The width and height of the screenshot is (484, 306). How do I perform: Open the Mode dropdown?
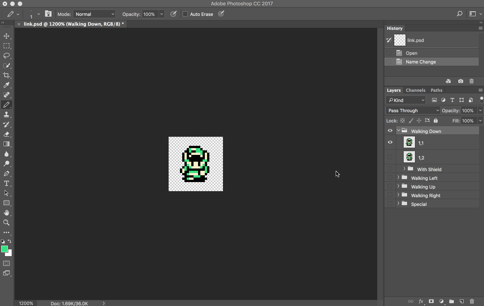click(94, 14)
